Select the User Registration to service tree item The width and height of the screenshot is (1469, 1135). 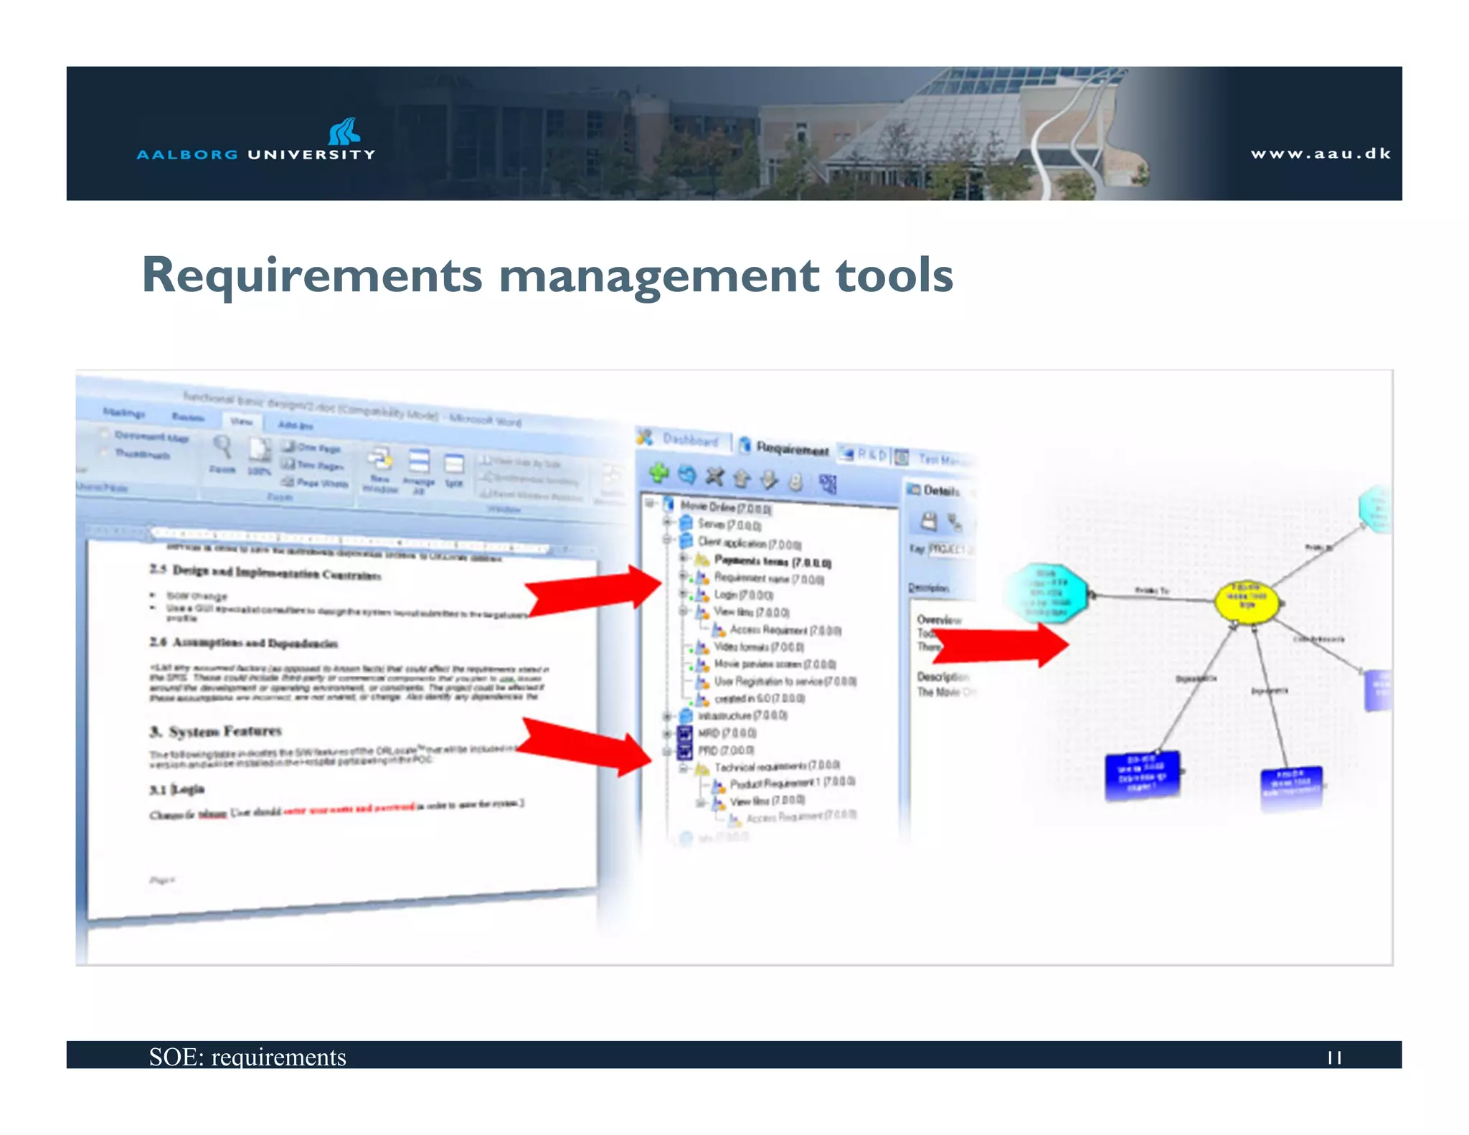click(x=785, y=682)
